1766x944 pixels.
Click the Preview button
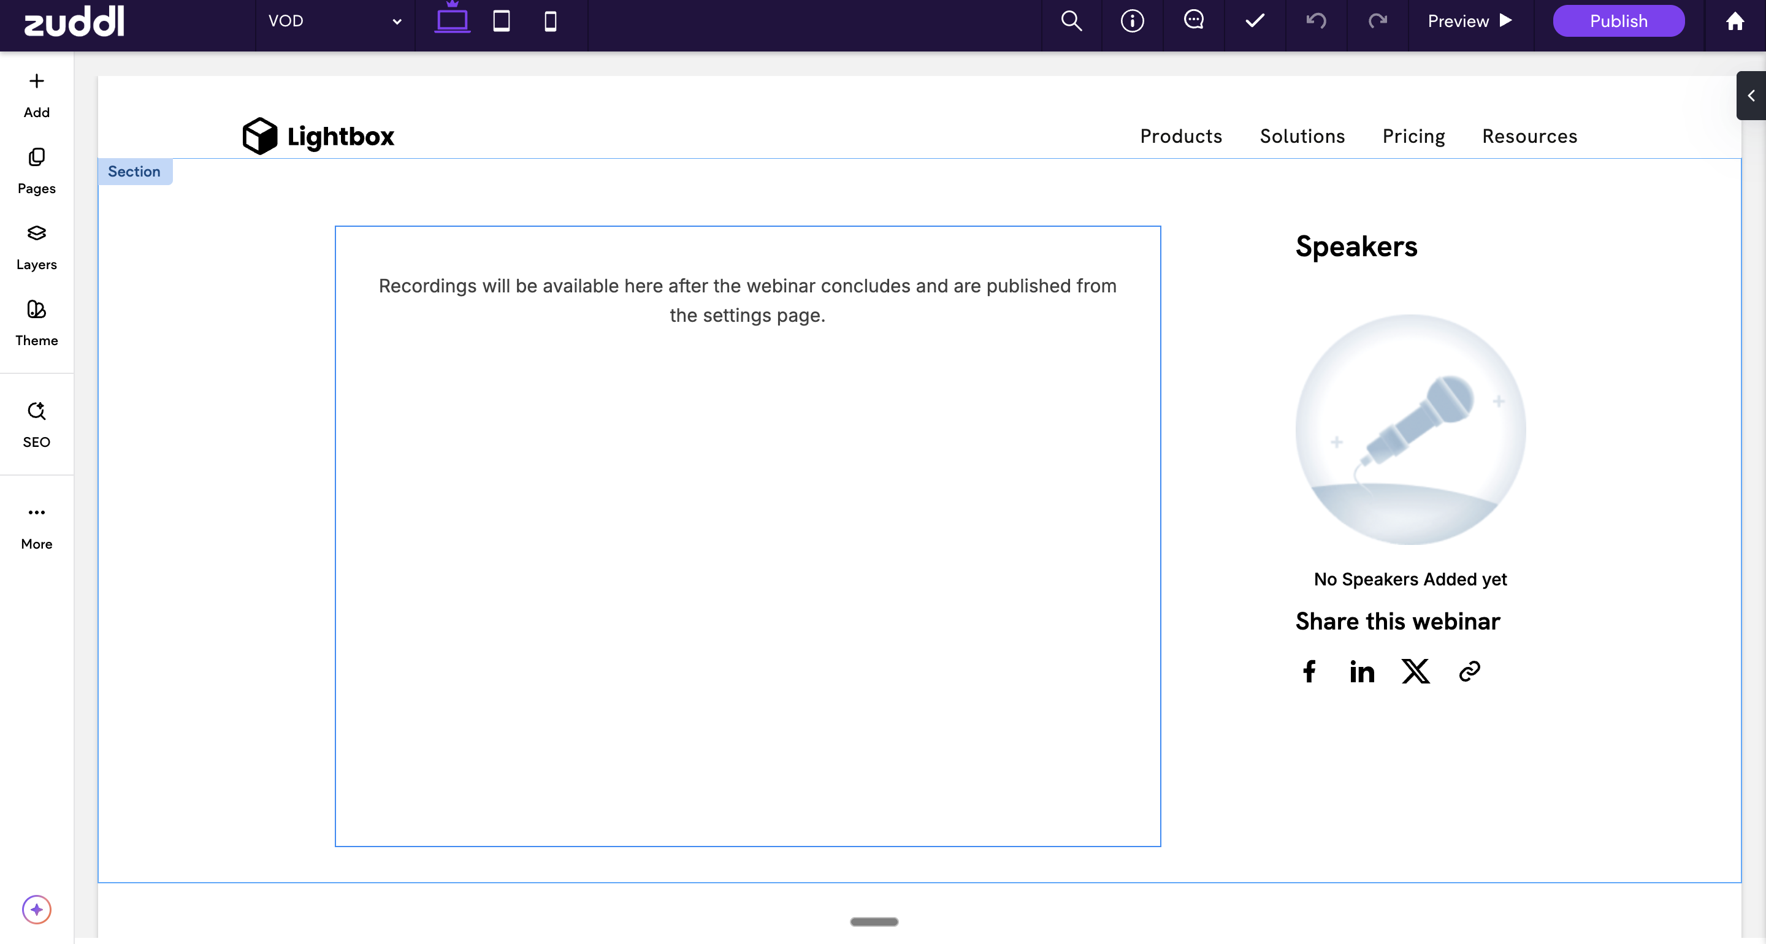click(x=1469, y=21)
